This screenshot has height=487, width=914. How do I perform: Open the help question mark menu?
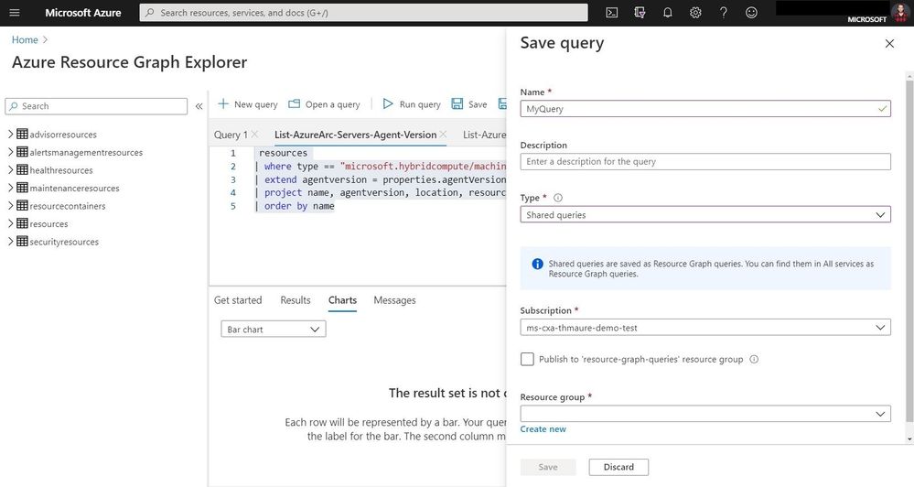click(x=724, y=12)
